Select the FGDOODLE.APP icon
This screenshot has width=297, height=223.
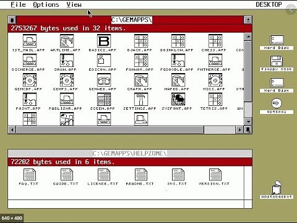tap(178, 61)
